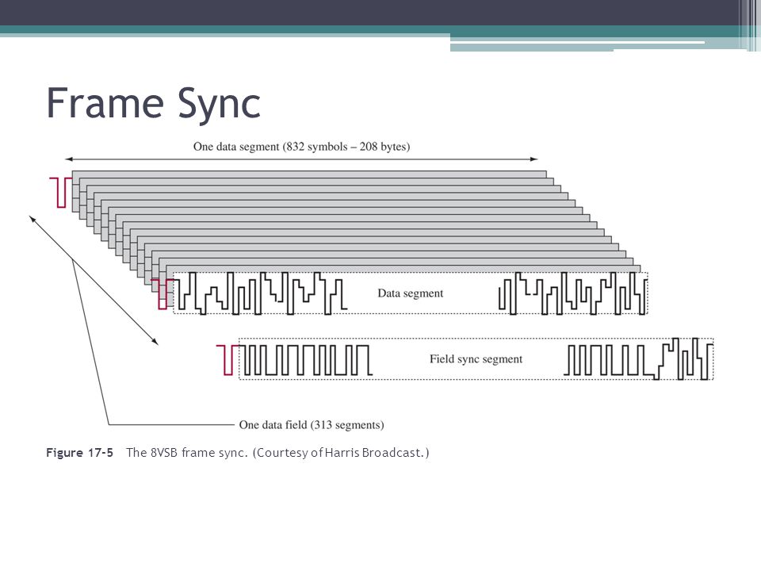Select "One data segment (832 symbols – 208 bytes)" label
The width and height of the screenshot is (761, 571).
(301, 147)
